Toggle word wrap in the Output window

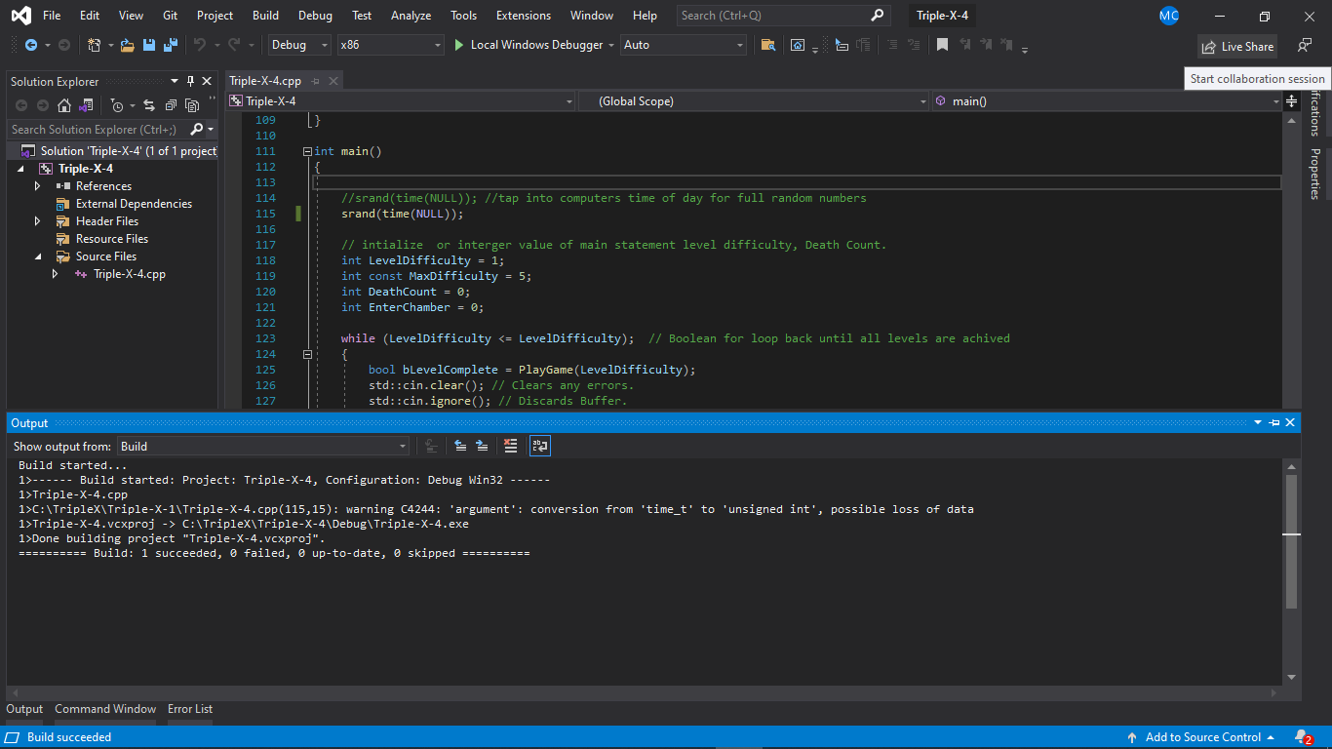[539, 446]
